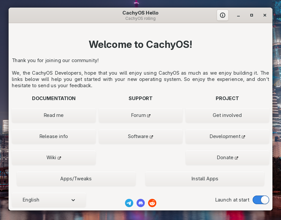Launch the Install Apps tool
281x220 pixels.
click(x=204, y=179)
